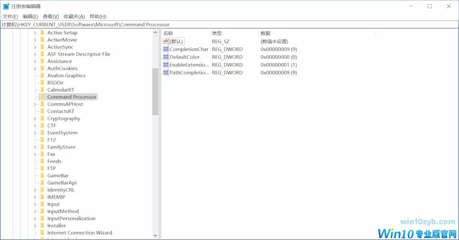Click the GameBar folder icon

[42, 175]
